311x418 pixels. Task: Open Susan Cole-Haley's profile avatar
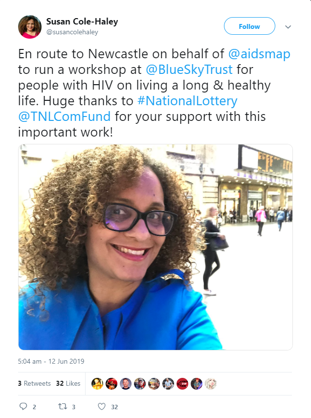click(30, 27)
